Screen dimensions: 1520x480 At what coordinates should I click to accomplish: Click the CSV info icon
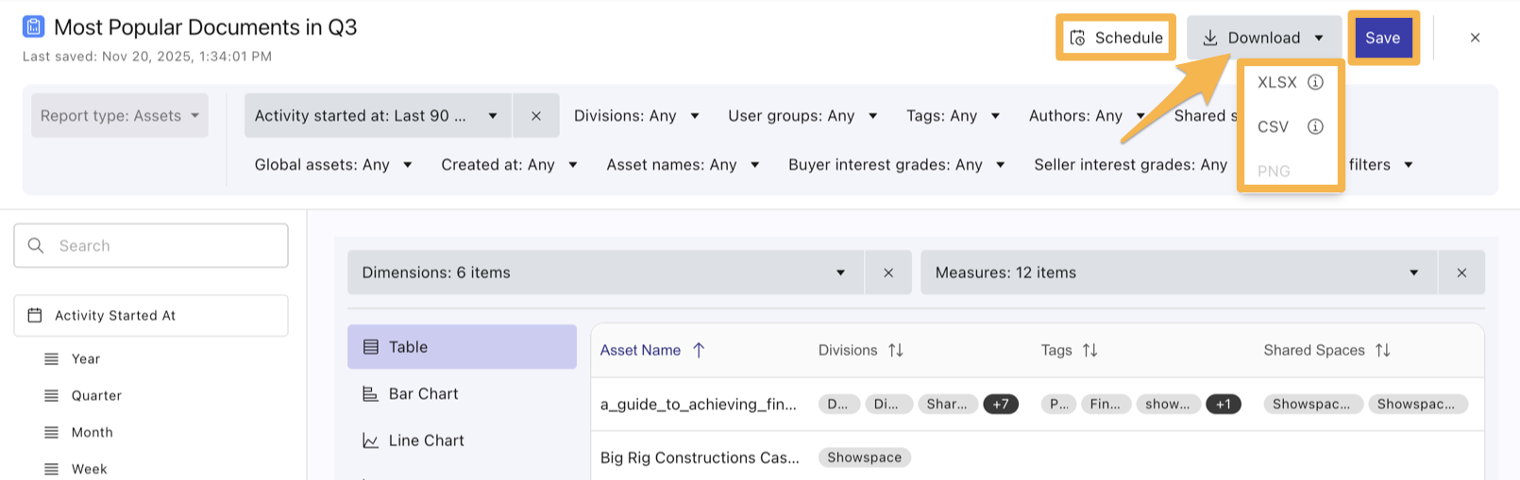coord(1315,126)
